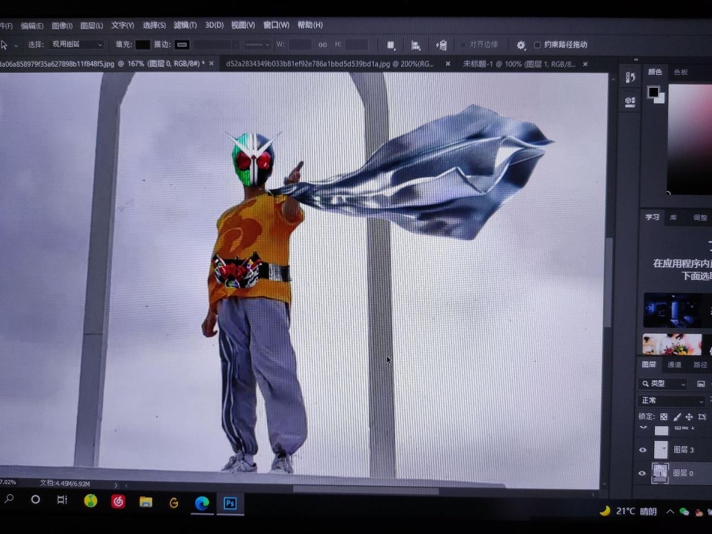Open the gear settings icon in options bar

[520, 45]
